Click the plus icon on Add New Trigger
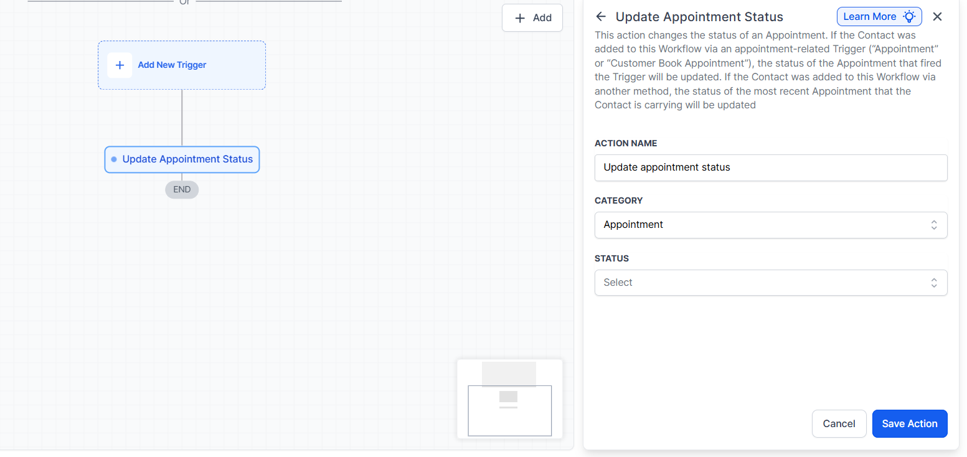The height and width of the screenshot is (457, 967). point(120,65)
